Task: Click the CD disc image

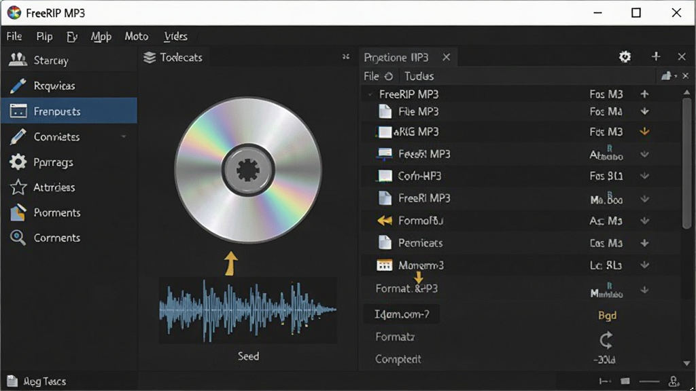Action: (x=247, y=170)
